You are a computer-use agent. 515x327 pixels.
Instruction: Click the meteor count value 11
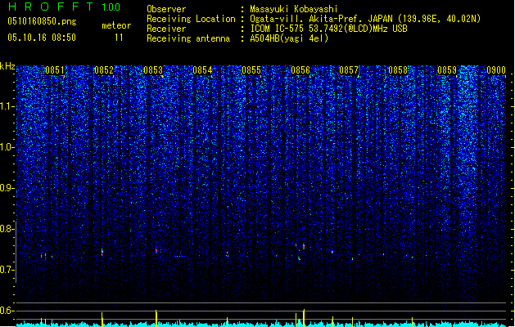click(119, 38)
